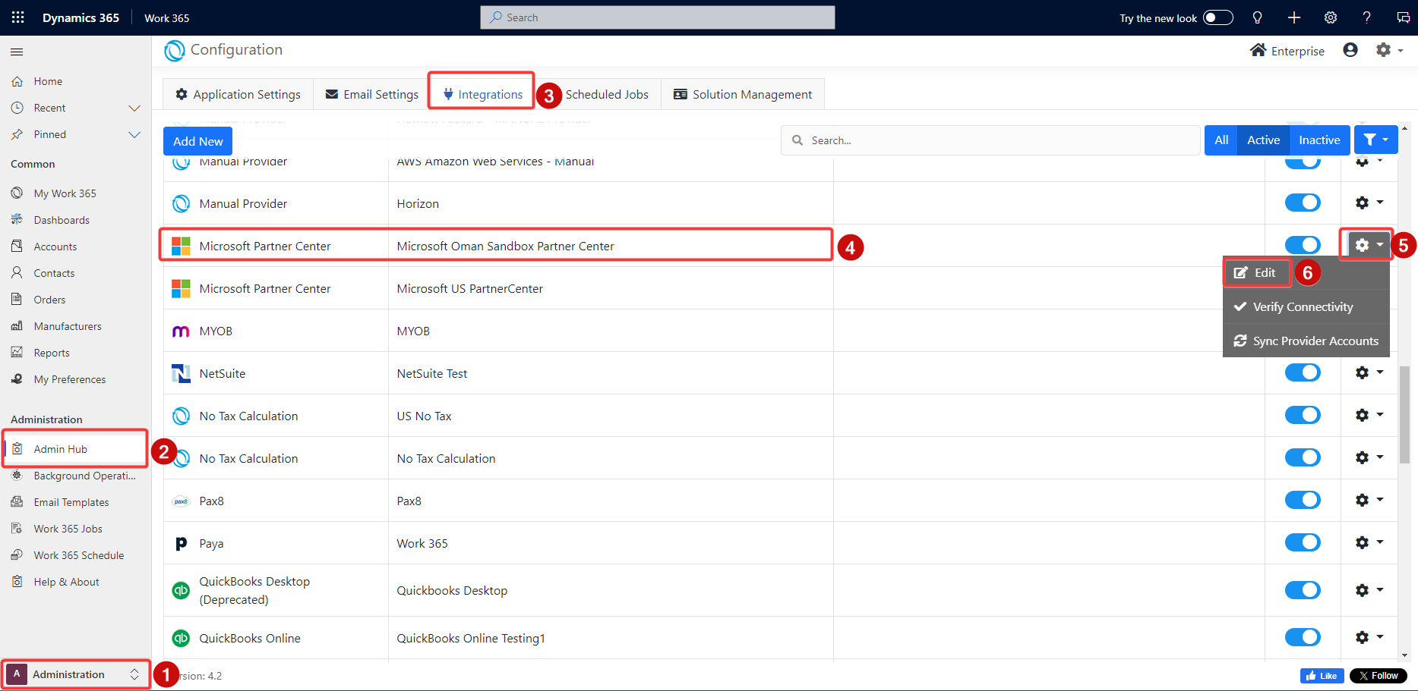Click the US No Tax provider logo icon

(181, 416)
